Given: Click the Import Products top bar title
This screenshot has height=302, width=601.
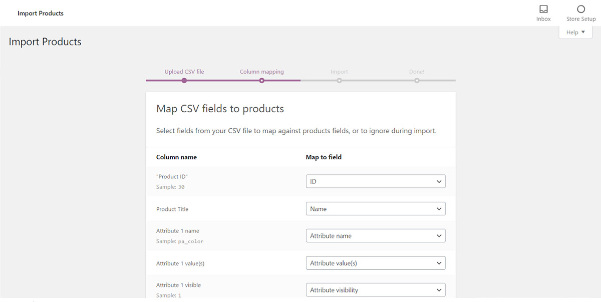Looking at the screenshot, I should click(x=41, y=14).
